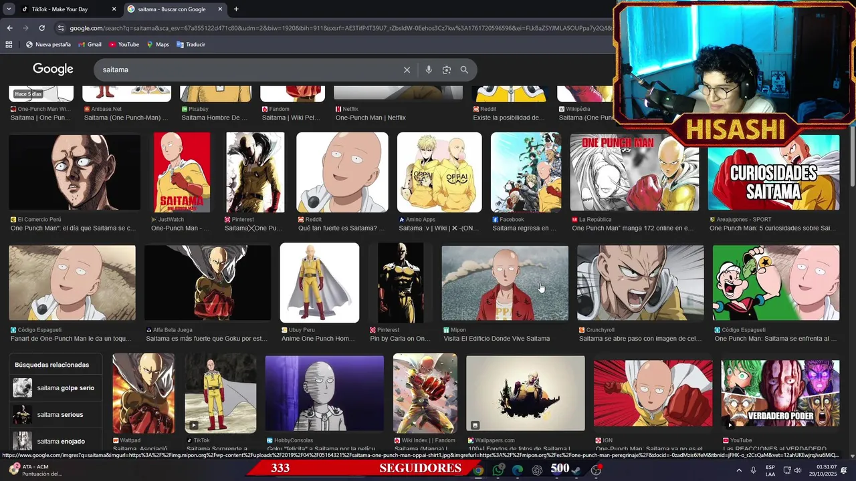Screen dimensions: 856x481
Task: Expand the tab search dropdown arrow
Action: click(9, 9)
